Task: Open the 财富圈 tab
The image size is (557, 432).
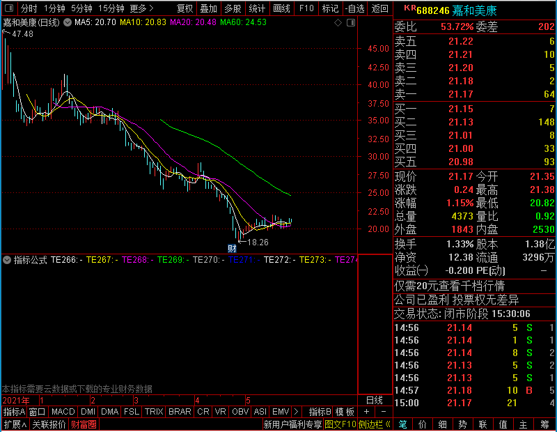Action: [84, 424]
